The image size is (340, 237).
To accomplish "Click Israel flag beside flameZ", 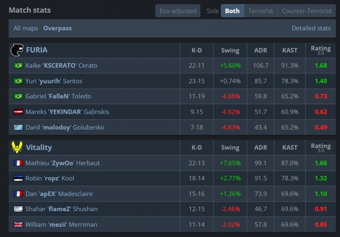I will click(x=18, y=209).
